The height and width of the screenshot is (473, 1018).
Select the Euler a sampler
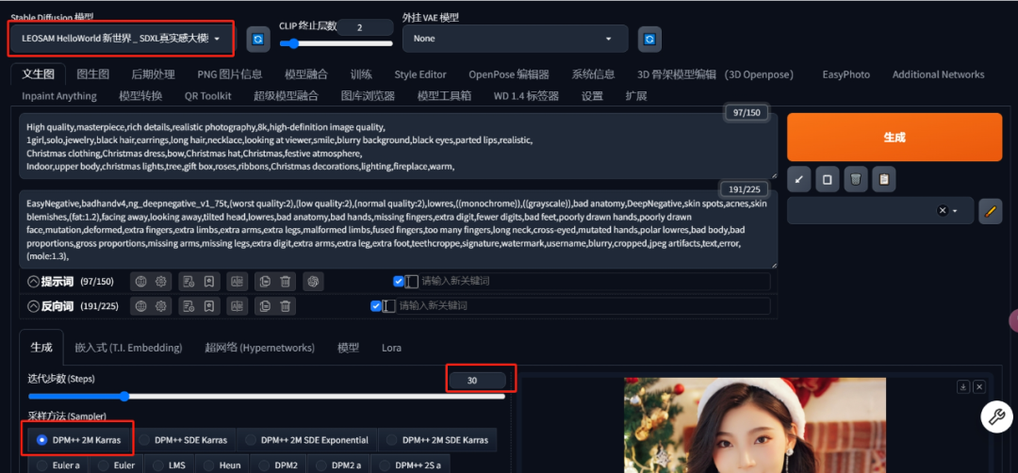point(59,465)
